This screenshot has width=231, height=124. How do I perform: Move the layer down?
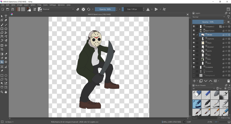click(206, 81)
